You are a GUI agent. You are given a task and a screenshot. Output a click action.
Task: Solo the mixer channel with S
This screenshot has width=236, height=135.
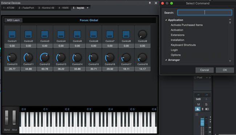pyautogui.click(x=206, y=104)
